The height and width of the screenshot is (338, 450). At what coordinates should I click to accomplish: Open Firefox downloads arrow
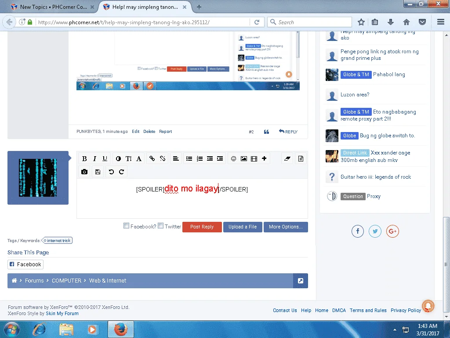coord(391,22)
